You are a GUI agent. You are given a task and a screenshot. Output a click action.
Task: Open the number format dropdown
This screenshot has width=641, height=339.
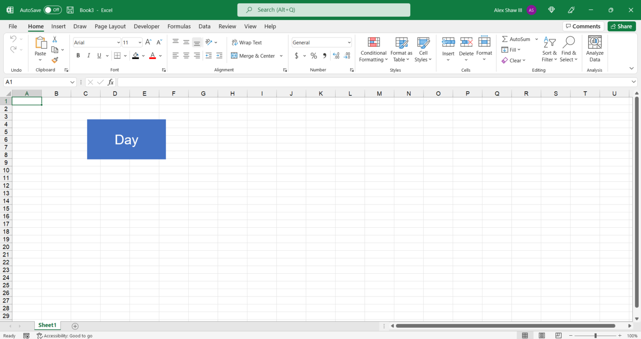349,42
